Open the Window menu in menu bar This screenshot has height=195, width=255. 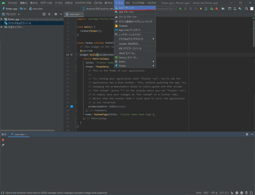(x=138, y=3)
